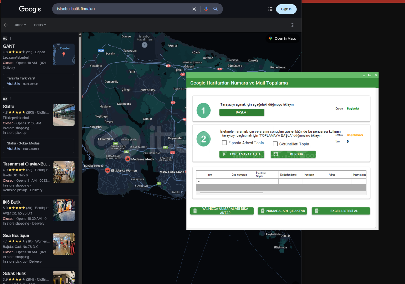This screenshot has height=284, width=405.
Task: Open İki5 Butik photo thumbnail
Action: click(64, 210)
